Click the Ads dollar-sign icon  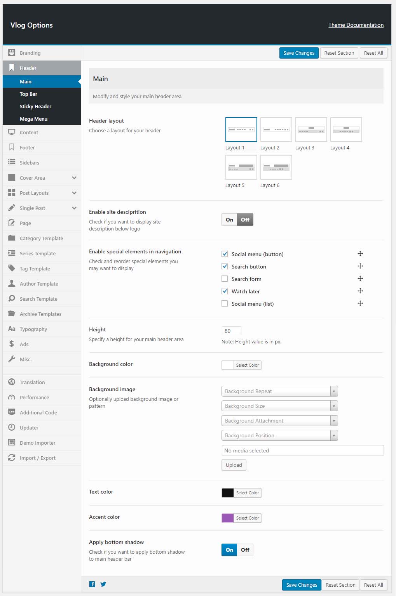click(12, 344)
